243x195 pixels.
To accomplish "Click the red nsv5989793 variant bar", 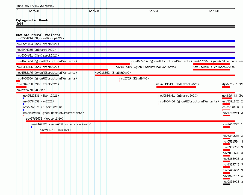I will click(138, 133).
